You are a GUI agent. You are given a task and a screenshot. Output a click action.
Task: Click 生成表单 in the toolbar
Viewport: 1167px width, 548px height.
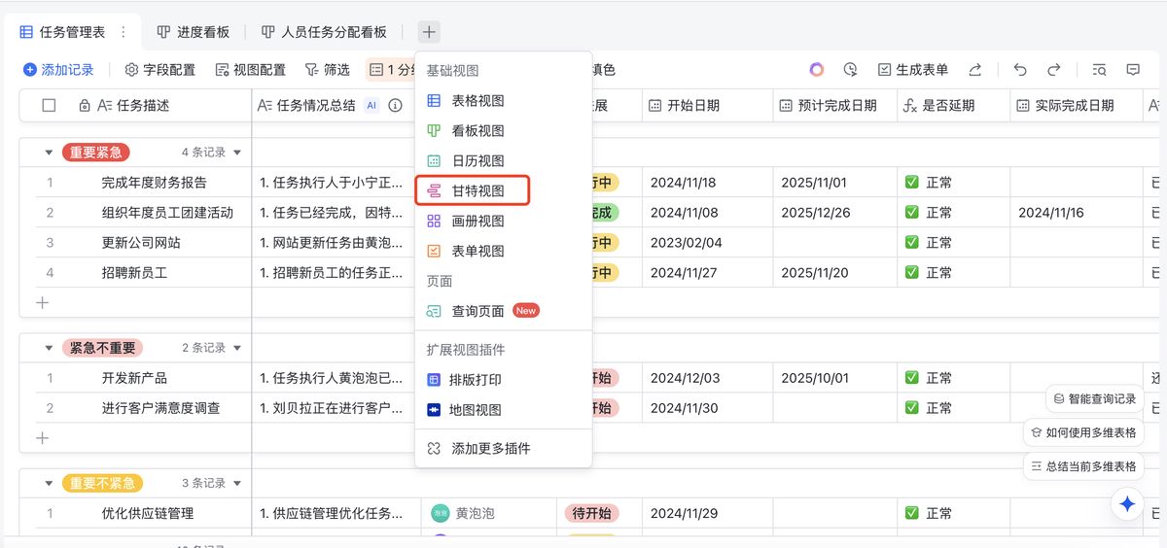(x=912, y=70)
